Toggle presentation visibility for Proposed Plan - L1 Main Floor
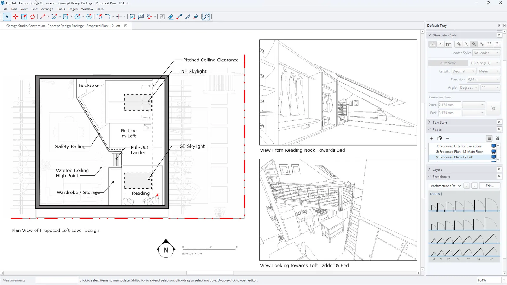This screenshot has height=285, width=507. tap(493, 152)
